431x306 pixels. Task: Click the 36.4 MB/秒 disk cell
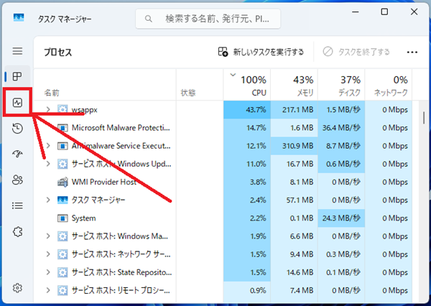341,128
